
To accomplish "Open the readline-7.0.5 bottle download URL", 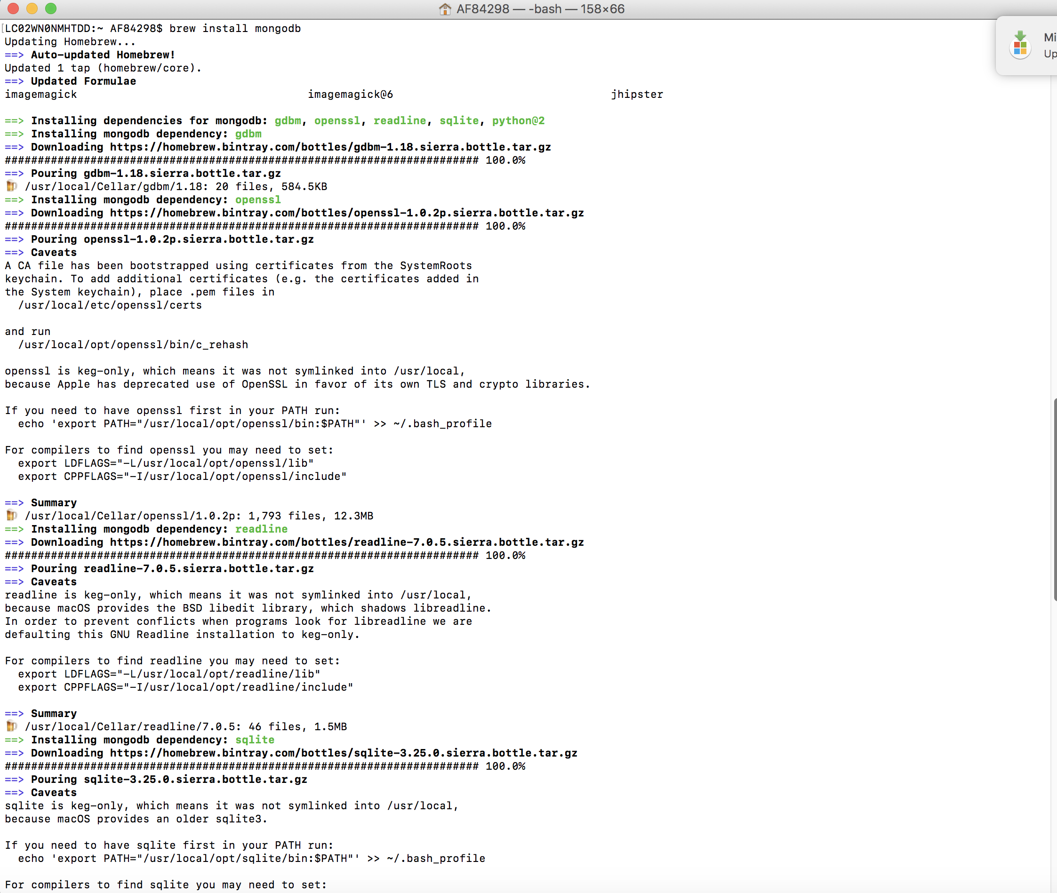I will 347,542.
